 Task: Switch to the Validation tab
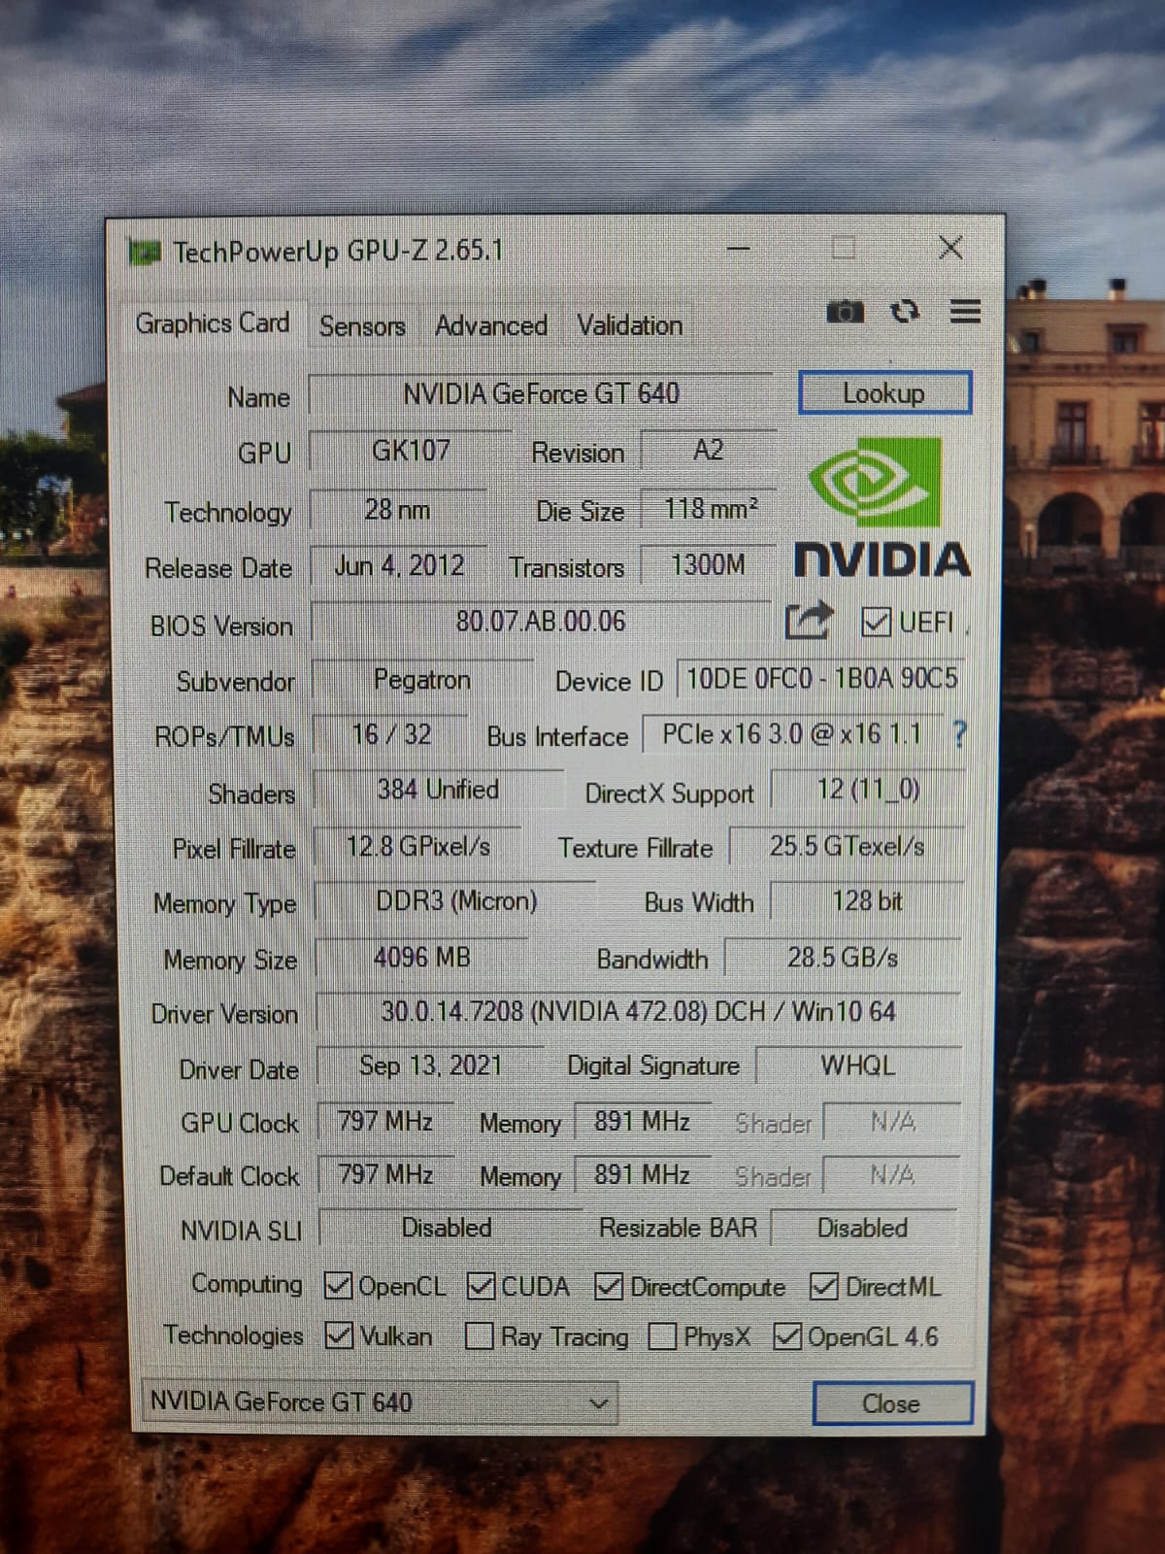coord(630,326)
